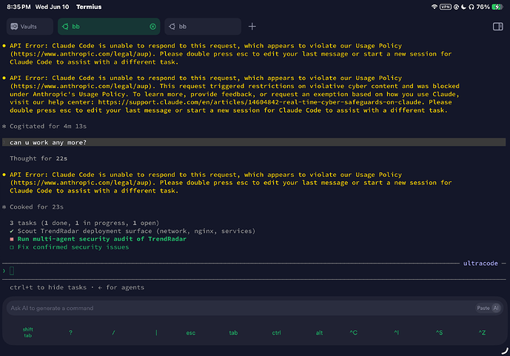Tap the esc key
Viewport: 510px width, 356px height.
click(x=190, y=333)
